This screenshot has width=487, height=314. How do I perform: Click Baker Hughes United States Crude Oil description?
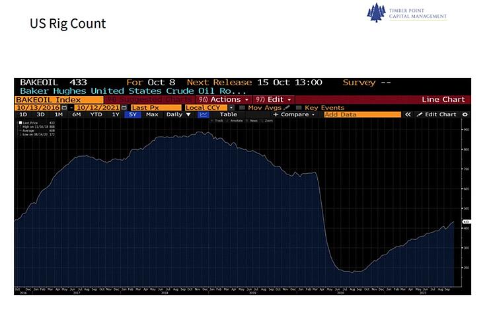pyautogui.click(x=133, y=91)
